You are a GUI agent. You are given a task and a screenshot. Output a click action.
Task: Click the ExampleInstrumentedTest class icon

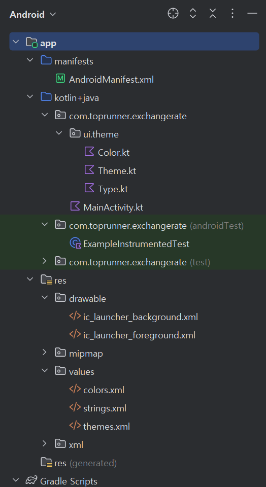click(x=76, y=243)
